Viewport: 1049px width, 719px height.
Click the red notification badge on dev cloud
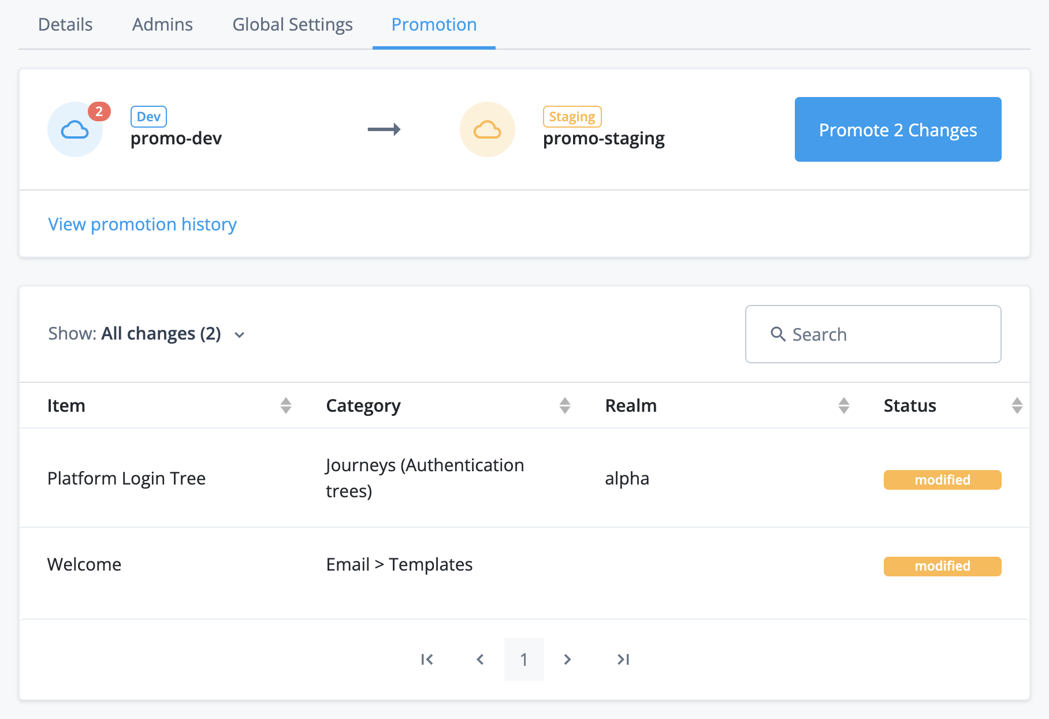[99, 112]
